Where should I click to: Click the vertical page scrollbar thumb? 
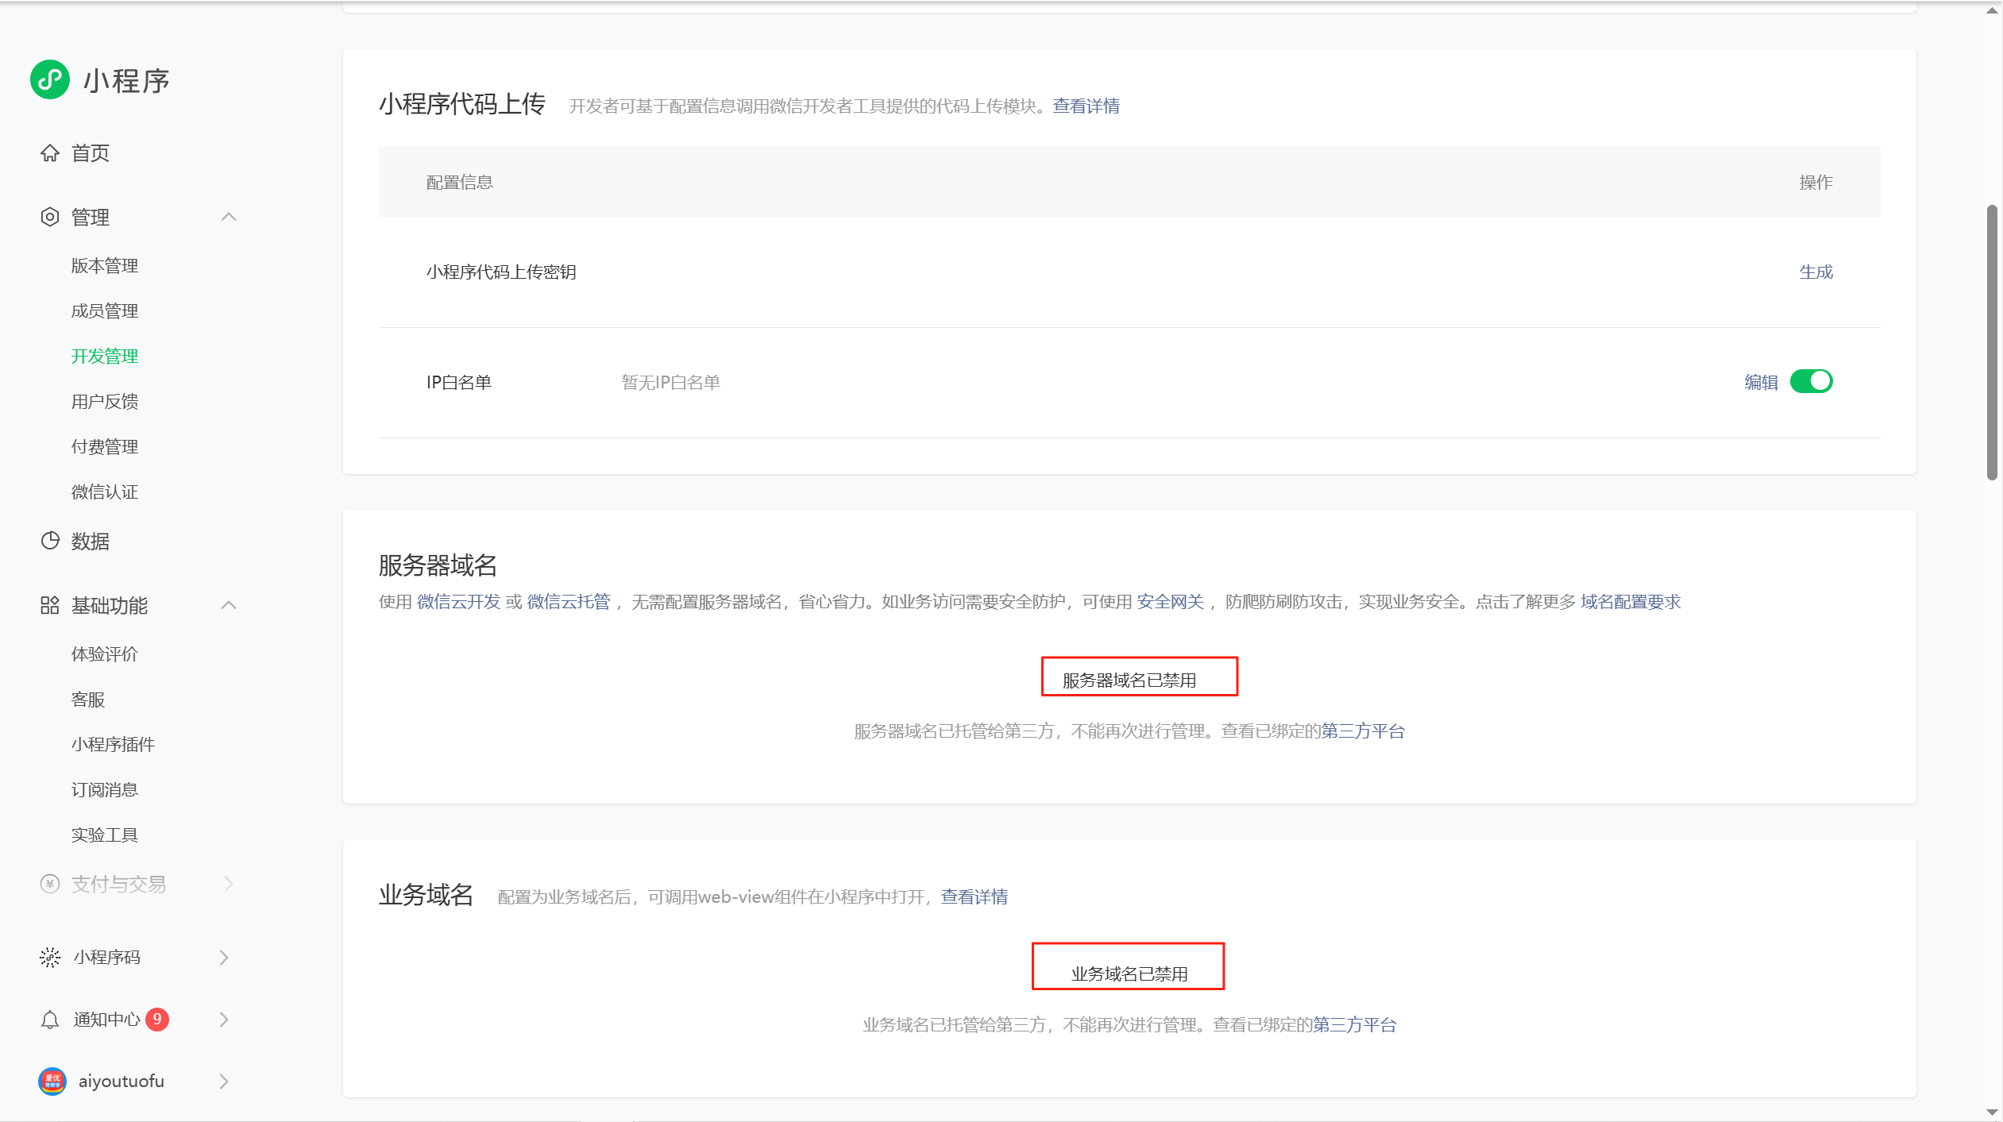1991,341
